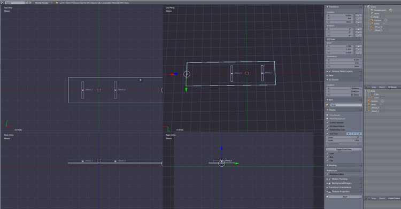
Task: Expand the Grease Pencil Layers panel
Action: [x=327, y=72]
